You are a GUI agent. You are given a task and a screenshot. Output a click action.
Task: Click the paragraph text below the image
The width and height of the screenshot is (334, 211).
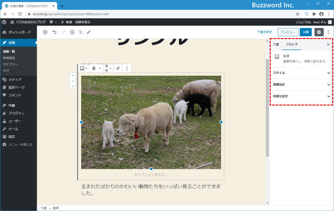(151, 190)
